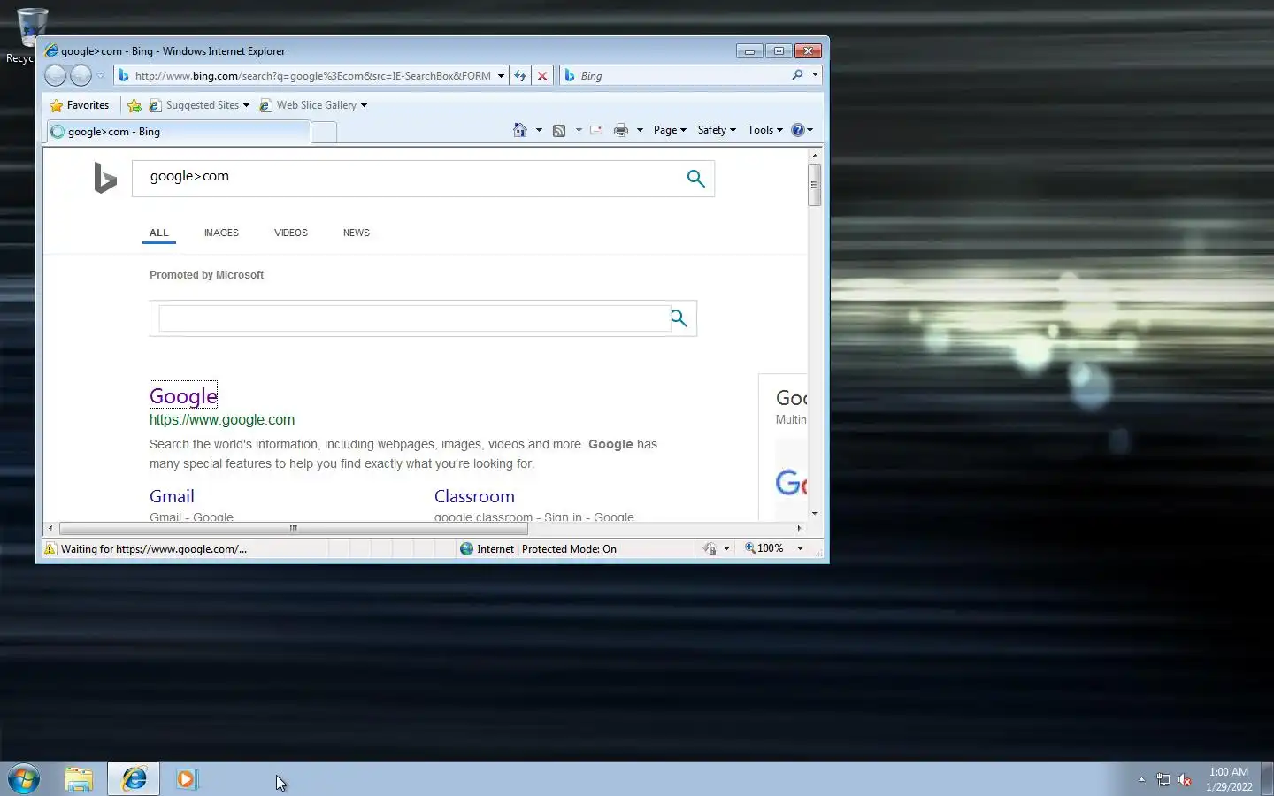This screenshot has height=796, width=1274.
Task: Open the Windows Start menu orb
Action: (24, 779)
